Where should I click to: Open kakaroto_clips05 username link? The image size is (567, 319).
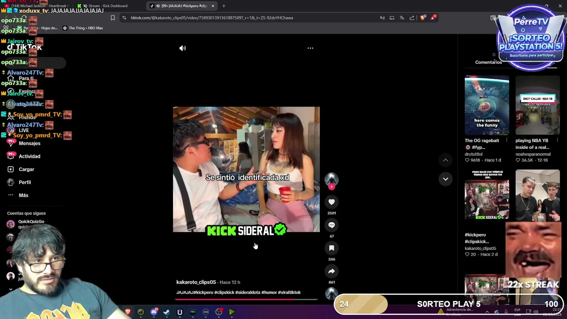tap(196, 282)
